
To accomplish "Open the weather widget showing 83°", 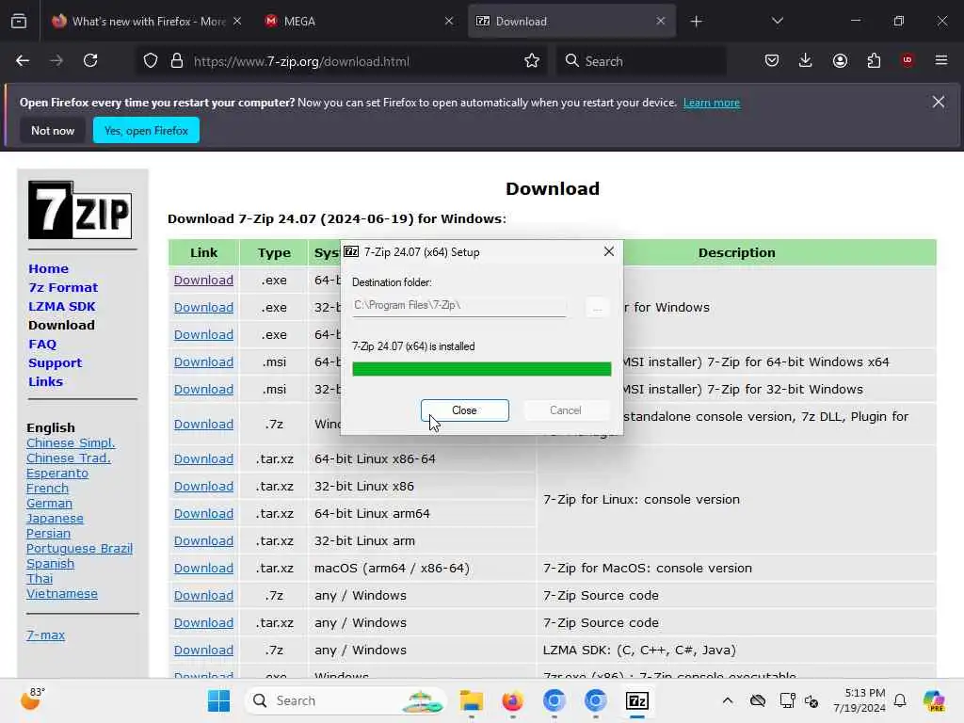I will pyautogui.click(x=33, y=699).
